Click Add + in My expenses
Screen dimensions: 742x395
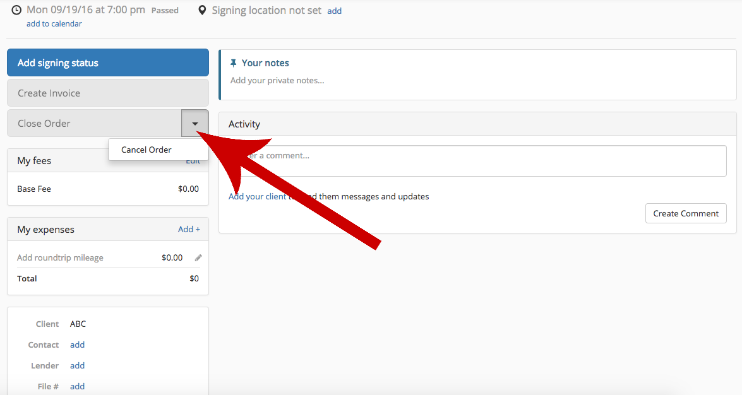pos(189,230)
